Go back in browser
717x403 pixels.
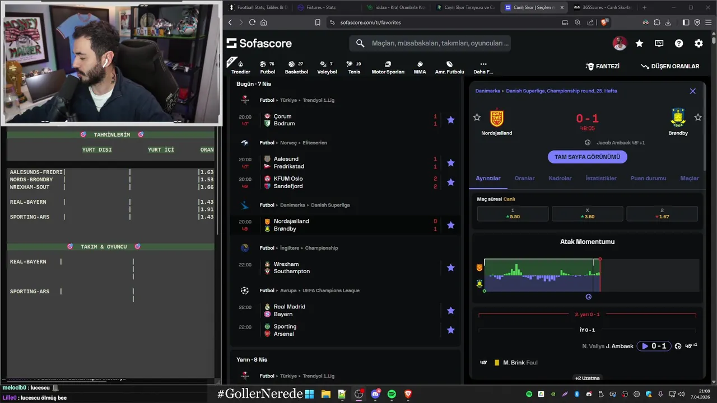[230, 22]
